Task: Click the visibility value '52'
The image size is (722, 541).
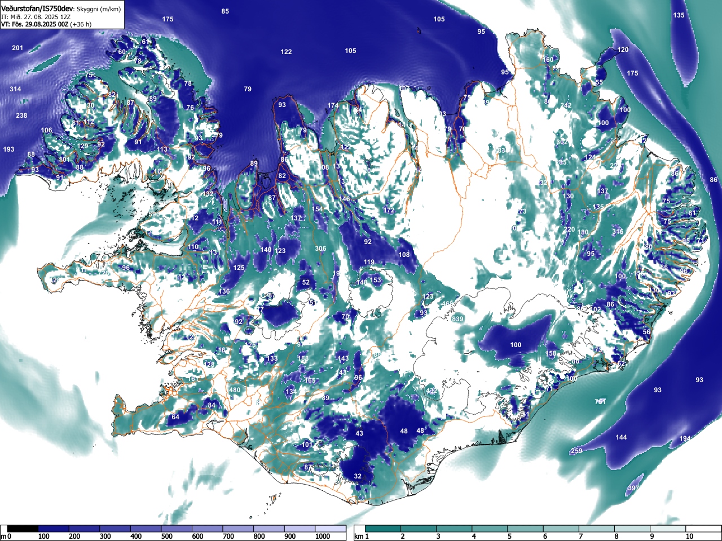Action: pos(306,283)
